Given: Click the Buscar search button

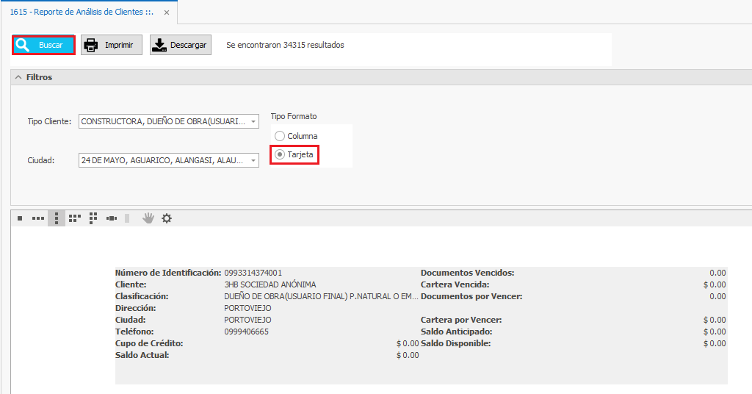Looking at the screenshot, I should pyautogui.click(x=44, y=46).
